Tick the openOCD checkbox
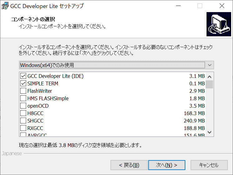This screenshot has width=233, height=175. [23, 106]
